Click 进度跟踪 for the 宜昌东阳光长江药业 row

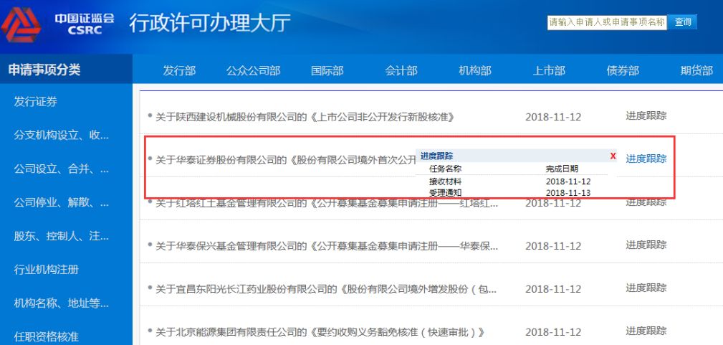pyautogui.click(x=646, y=288)
